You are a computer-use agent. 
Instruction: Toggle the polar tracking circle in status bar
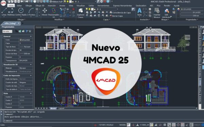[x=178, y=125]
